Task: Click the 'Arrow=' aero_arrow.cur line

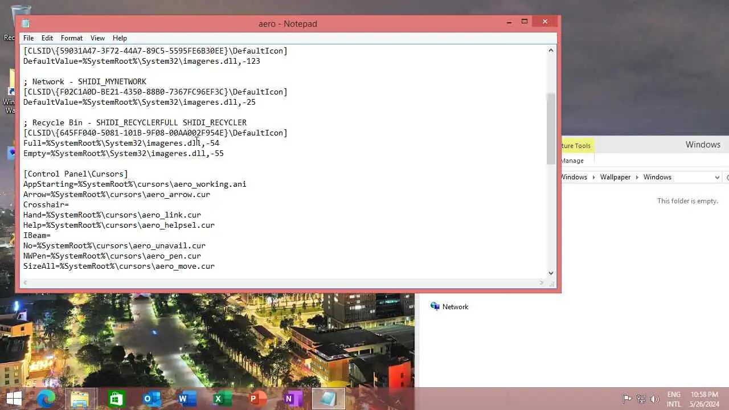Action: click(x=117, y=194)
